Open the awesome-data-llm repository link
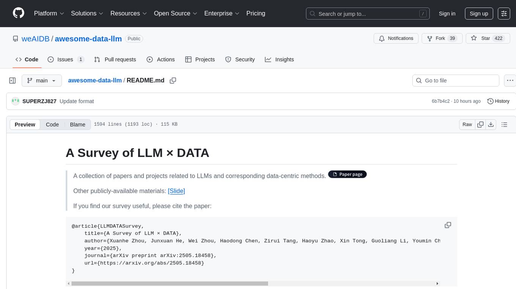This screenshot has width=516, height=289. [88, 39]
